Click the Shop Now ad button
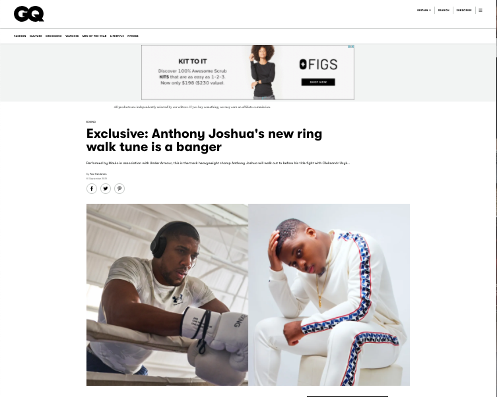The width and height of the screenshot is (497, 397). click(318, 82)
